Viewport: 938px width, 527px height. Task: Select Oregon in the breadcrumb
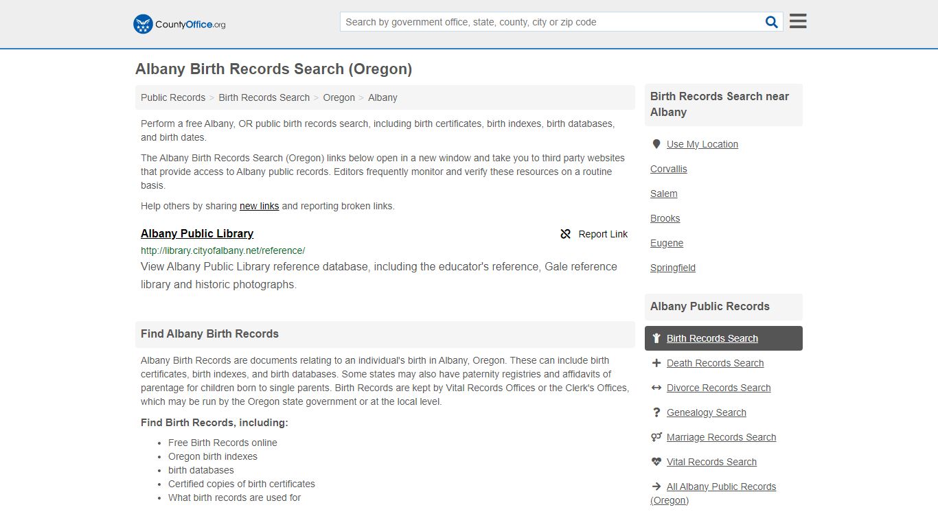tap(339, 97)
